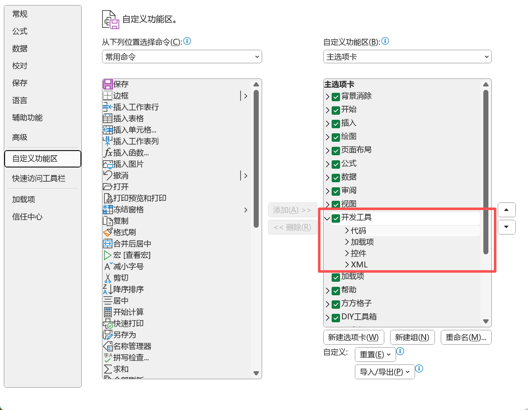Click the 插入函数 fx icon

coord(108,153)
